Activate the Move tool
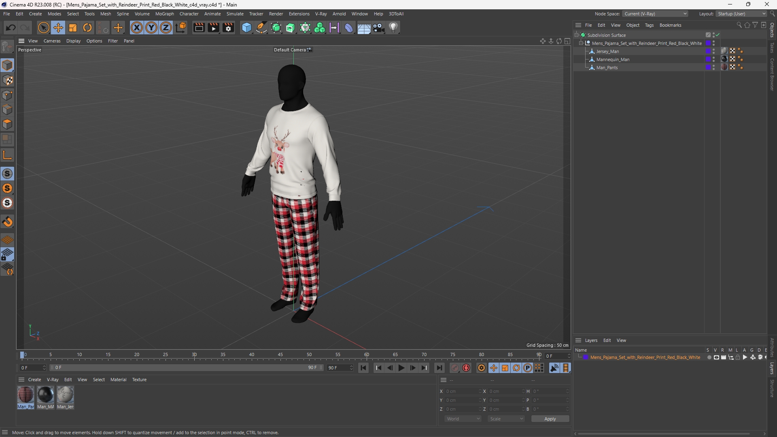Image resolution: width=777 pixels, height=437 pixels. pos(58,28)
